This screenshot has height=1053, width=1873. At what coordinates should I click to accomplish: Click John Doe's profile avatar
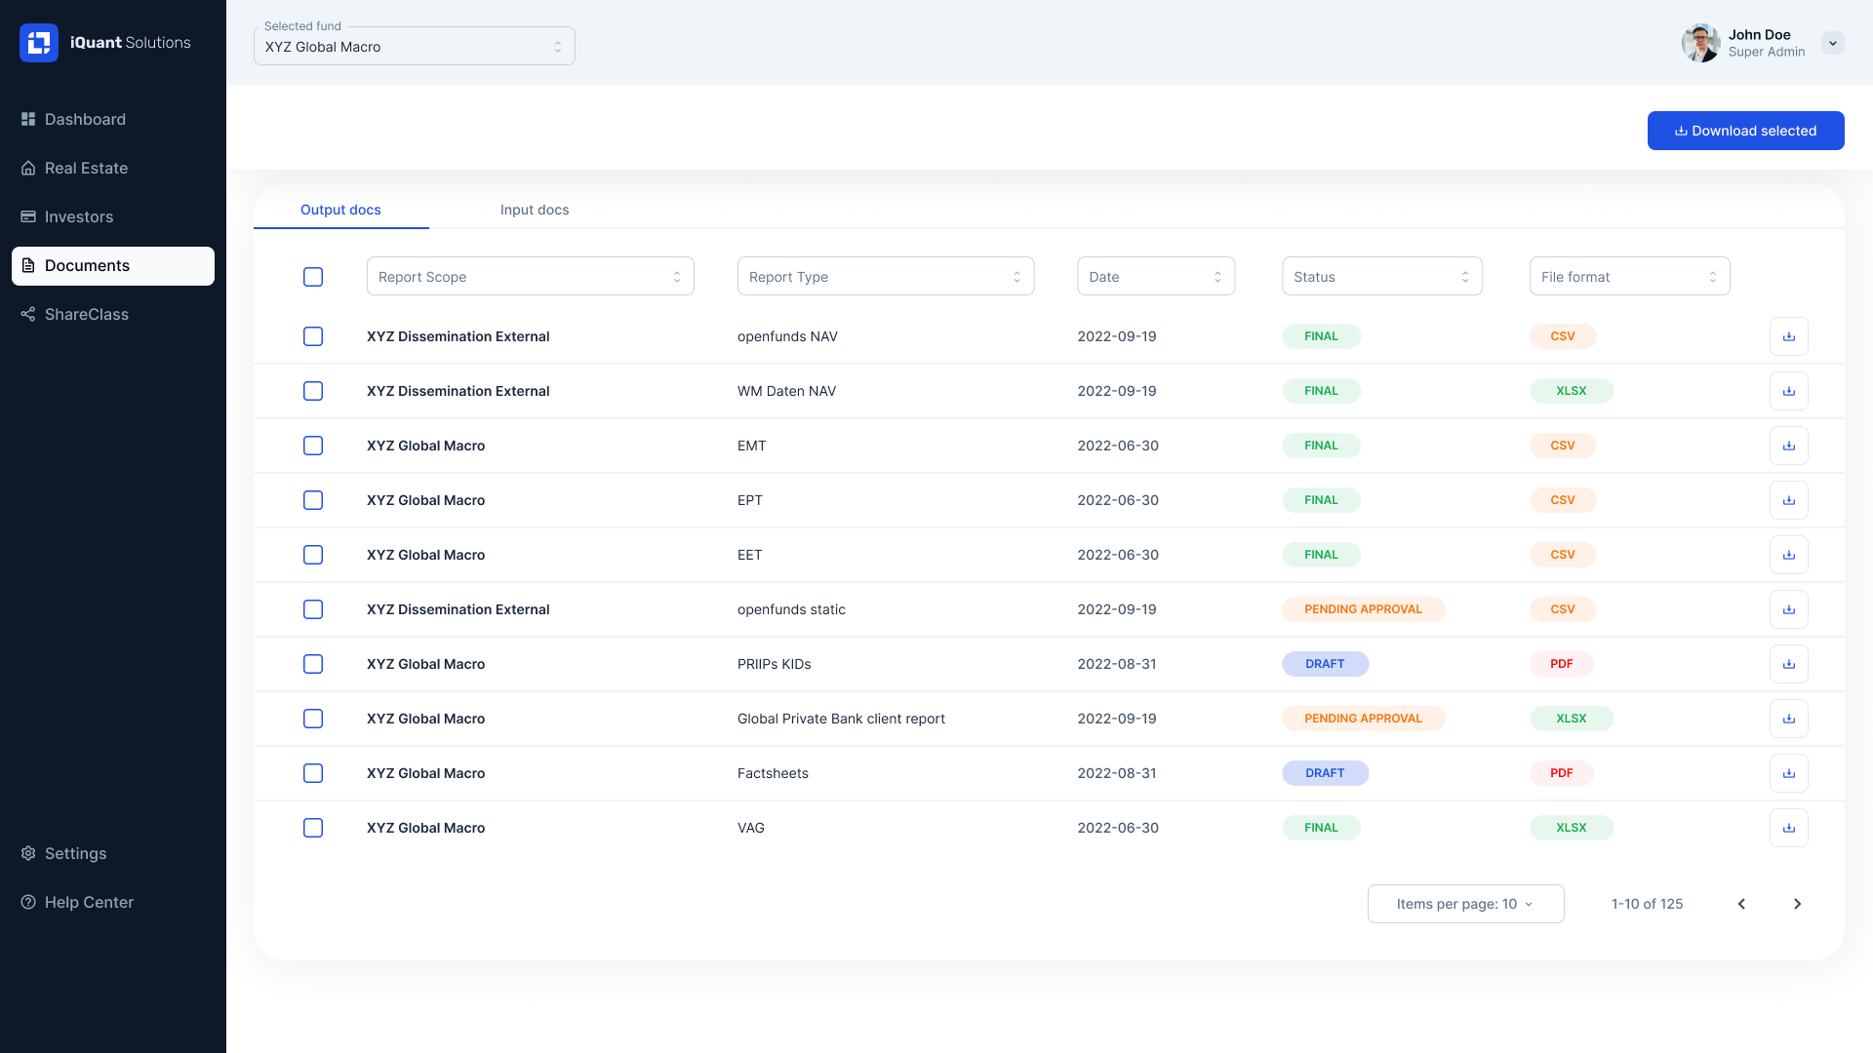pos(1700,43)
